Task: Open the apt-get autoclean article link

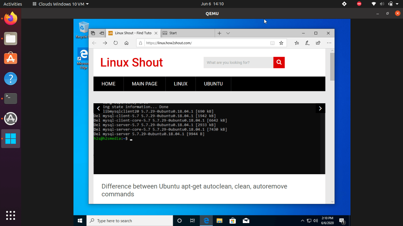Action: pos(194,186)
